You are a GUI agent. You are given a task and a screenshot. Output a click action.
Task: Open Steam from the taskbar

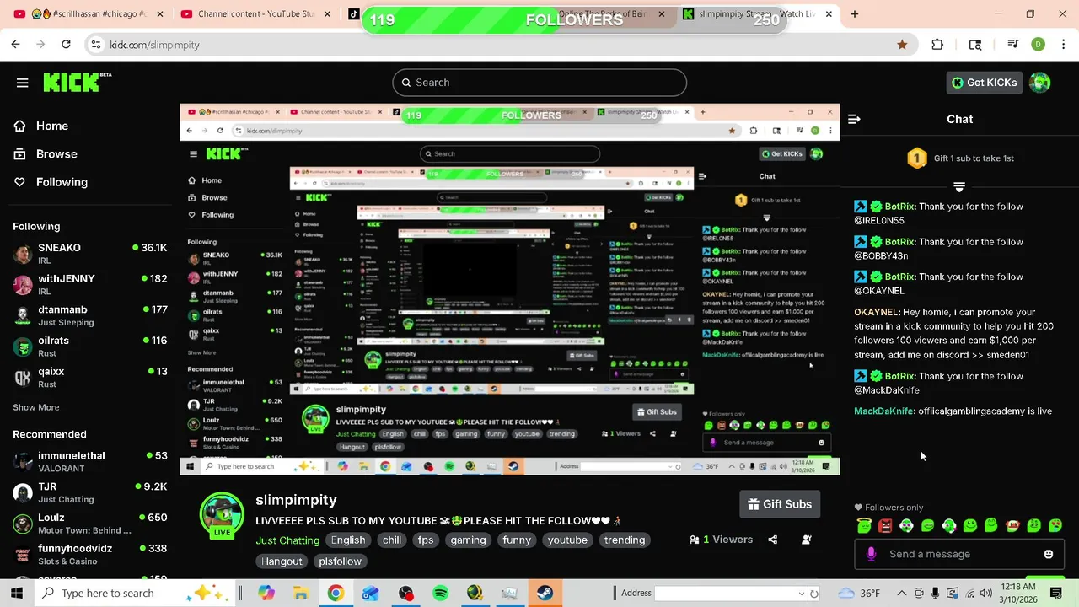tap(545, 594)
